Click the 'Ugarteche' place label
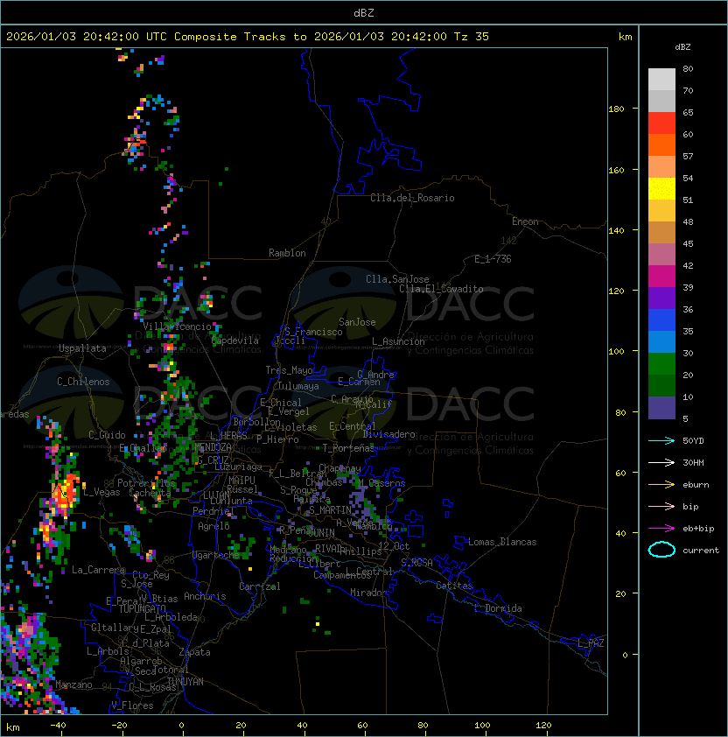This screenshot has height=737, width=728. [x=216, y=555]
